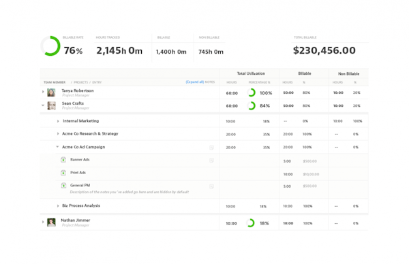Open notes icon for Banner Ads entry
Viewport: 409px width, 264px height.
pos(211,161)
